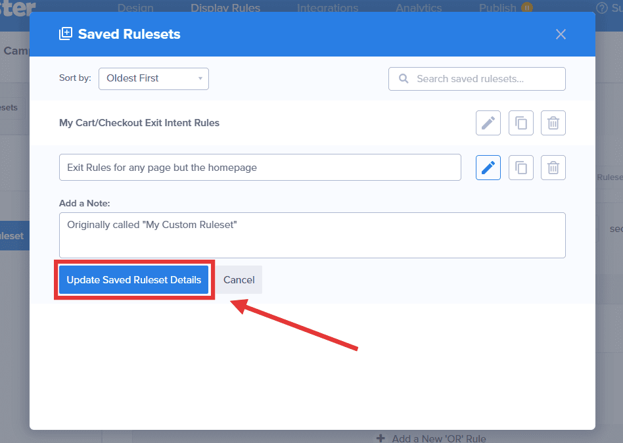The height and width of the screenshot is (443, 623).
Task: Click the search magnifier icon
Action: 404,79
